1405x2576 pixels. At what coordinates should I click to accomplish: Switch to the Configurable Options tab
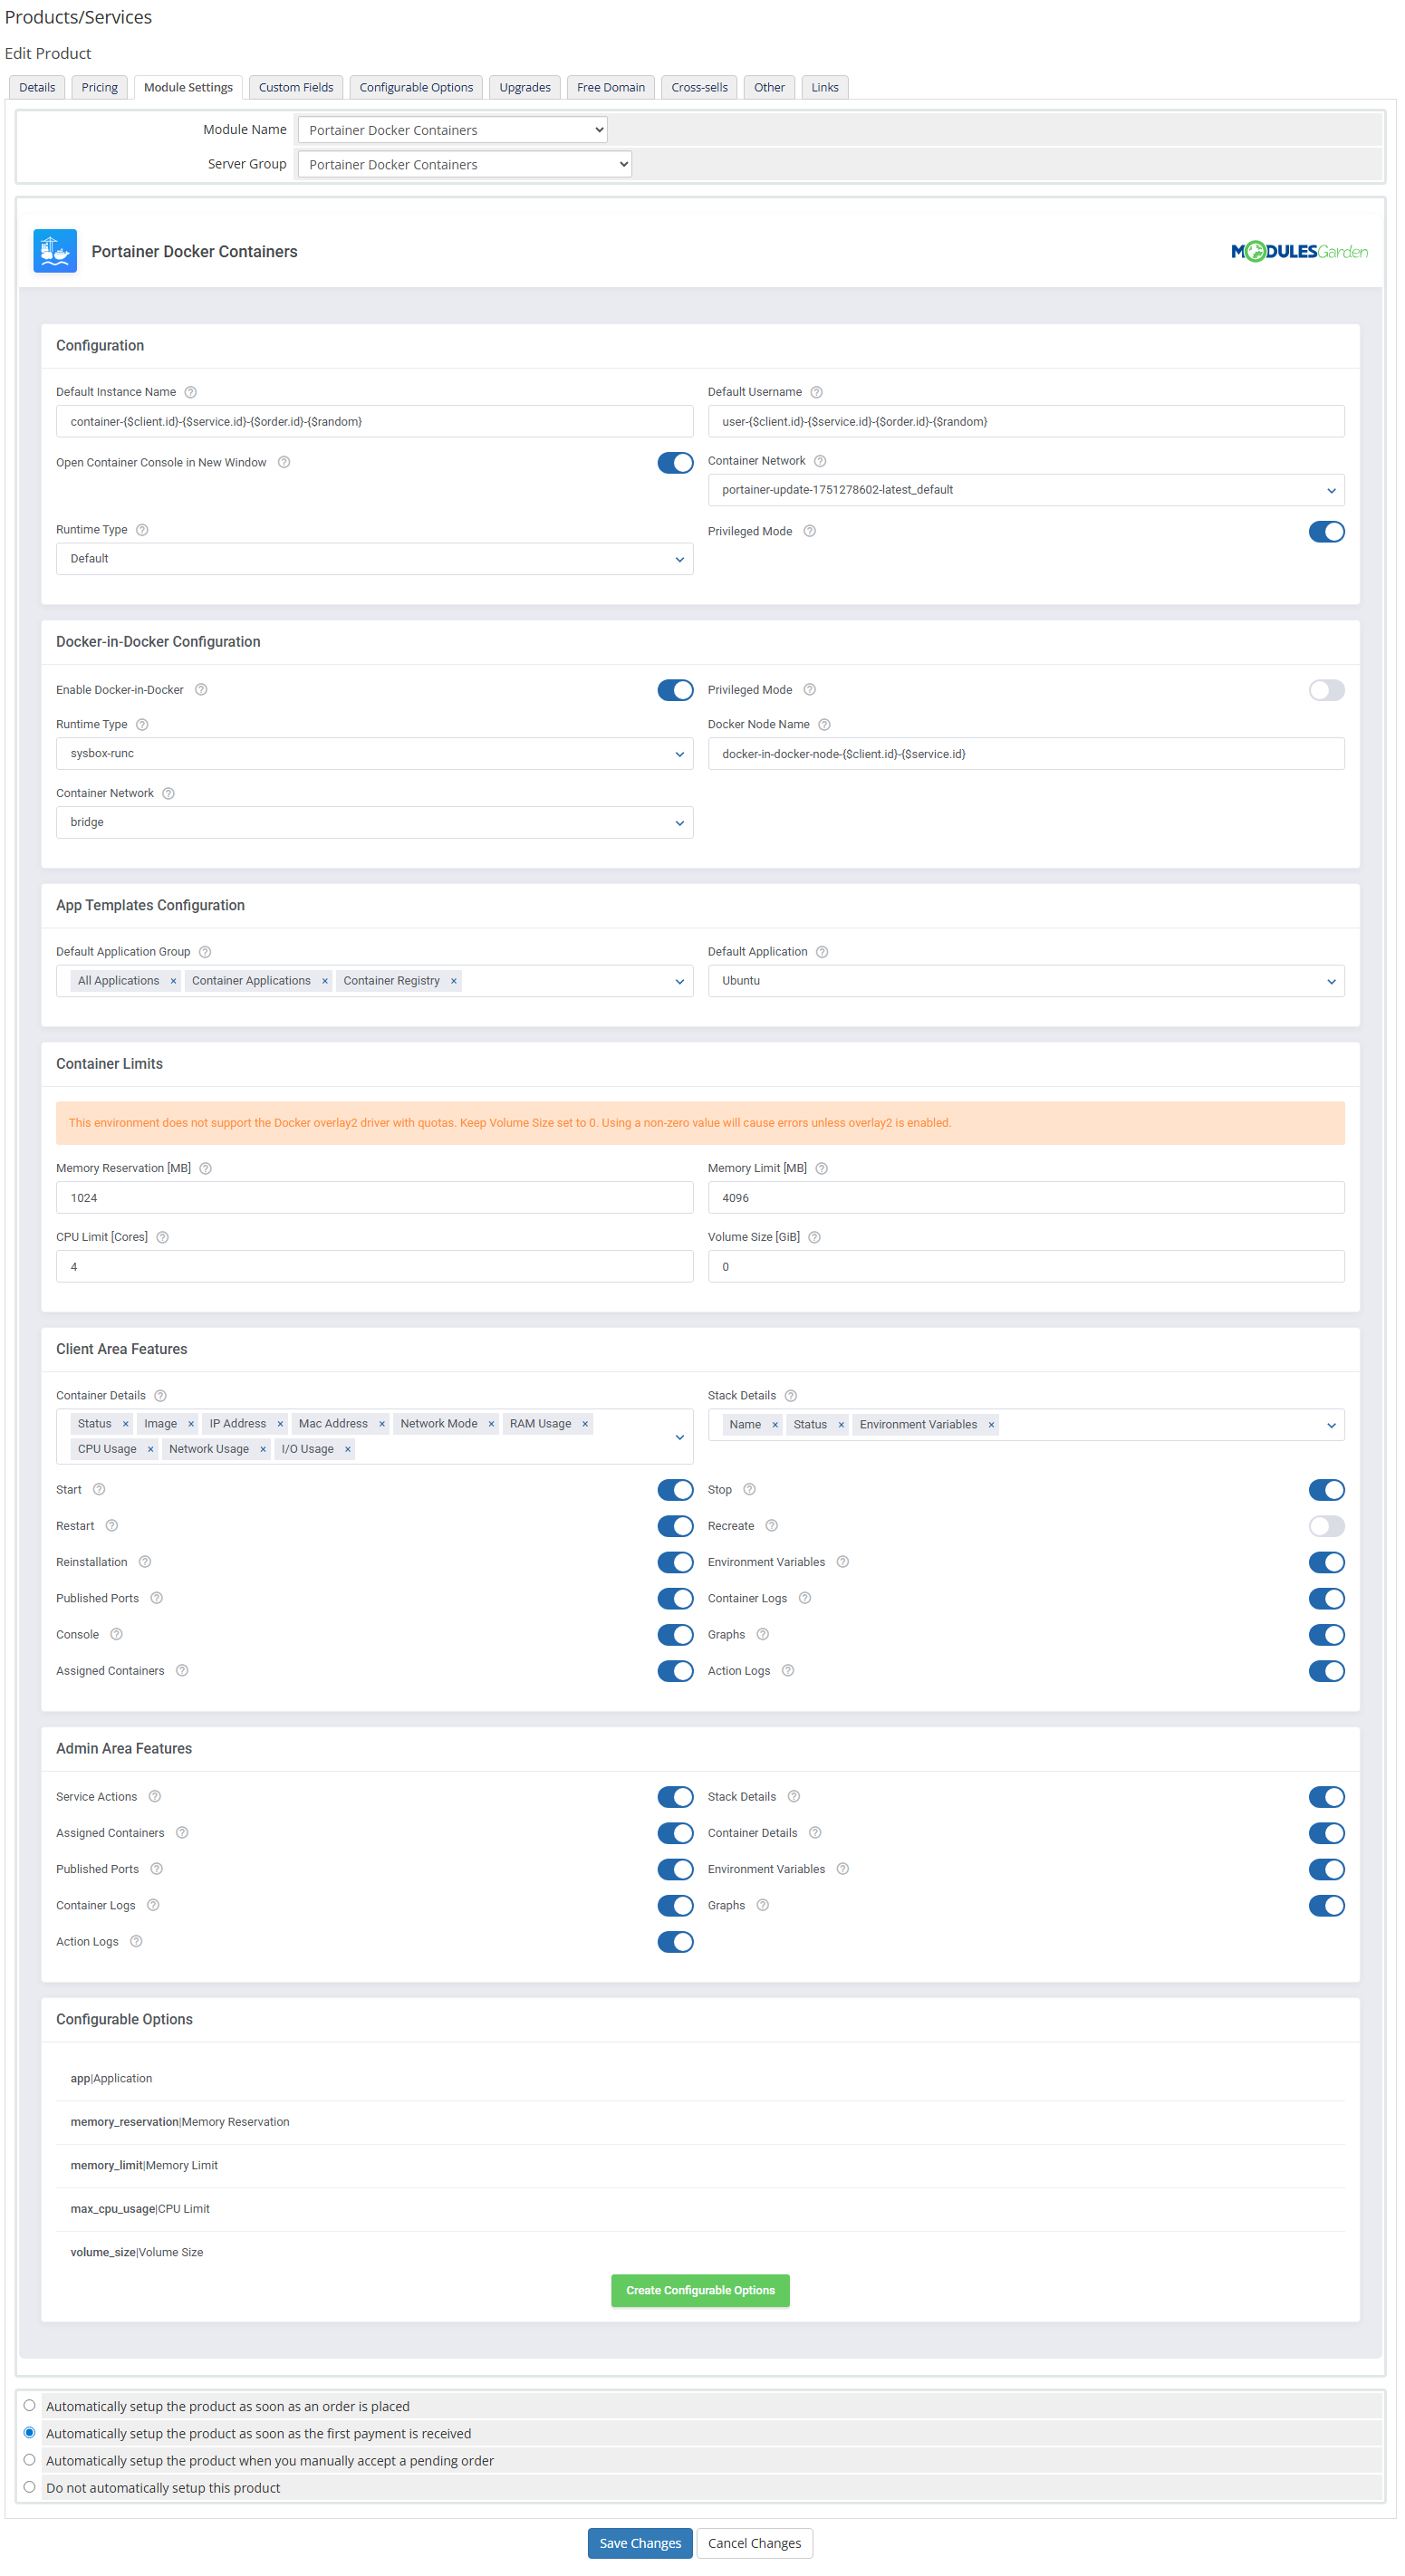pyautogui.click(x=416, y=87)
